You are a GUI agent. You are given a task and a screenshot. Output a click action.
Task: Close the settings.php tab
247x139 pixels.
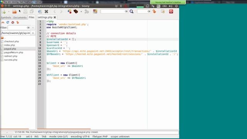pos(55,17)
